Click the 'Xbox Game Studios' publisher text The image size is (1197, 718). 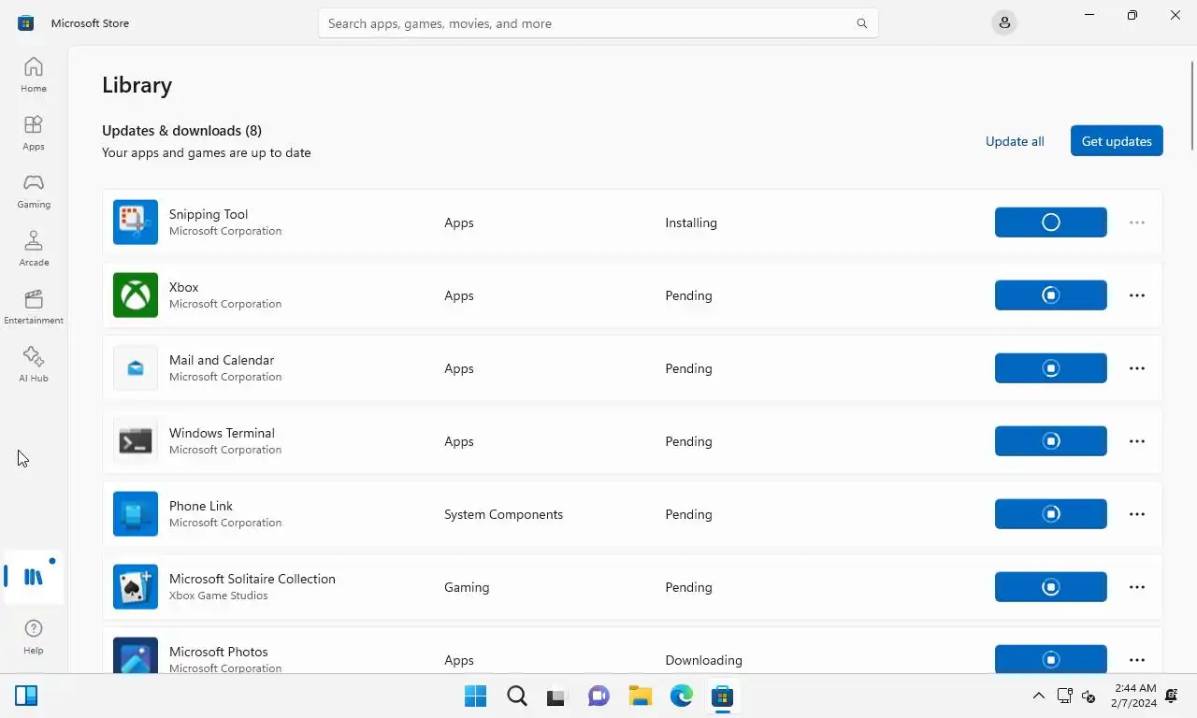(x=219, y=596)
